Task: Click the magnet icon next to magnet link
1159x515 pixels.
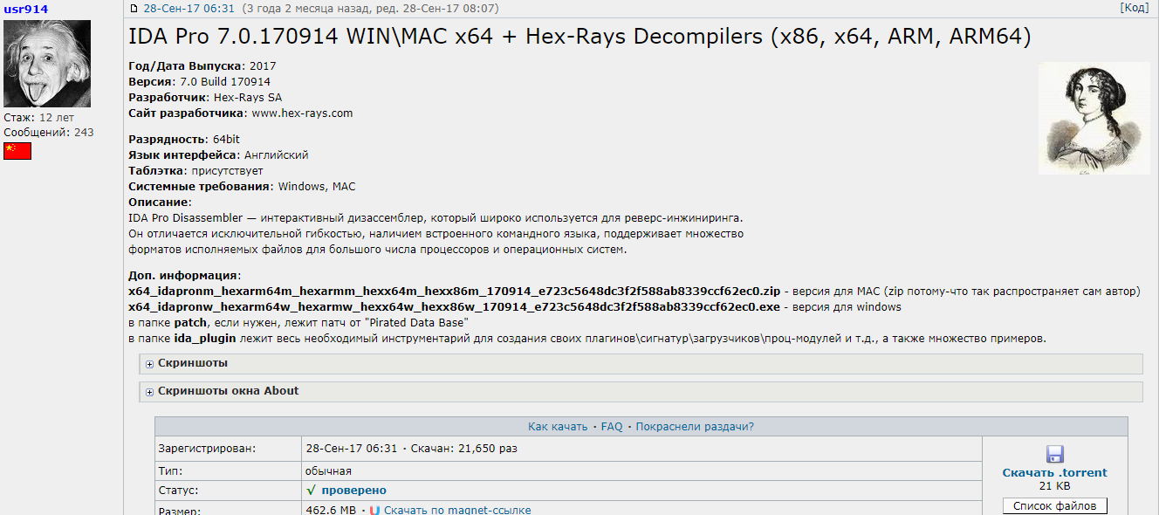Action: 374,511
